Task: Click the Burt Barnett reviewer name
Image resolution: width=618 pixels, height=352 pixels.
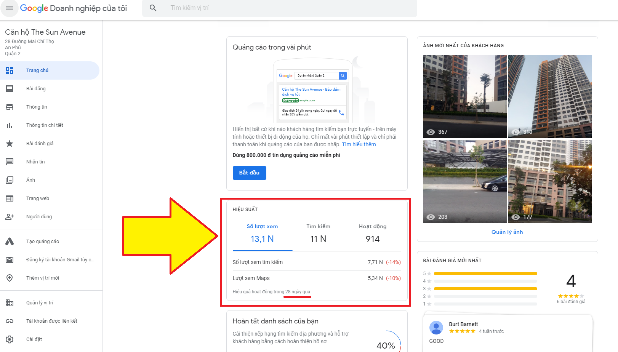Action: [x=463, y=324]
